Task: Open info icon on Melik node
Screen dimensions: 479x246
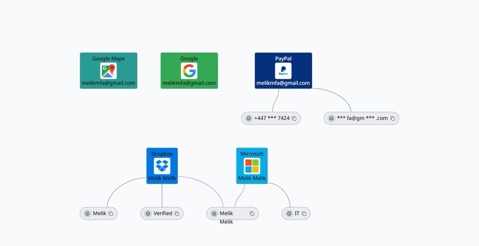Action: tap(87, 214)
